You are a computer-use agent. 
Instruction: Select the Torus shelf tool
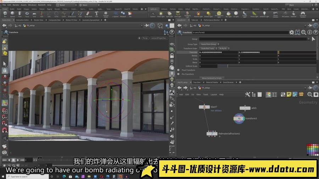point(27,14)
